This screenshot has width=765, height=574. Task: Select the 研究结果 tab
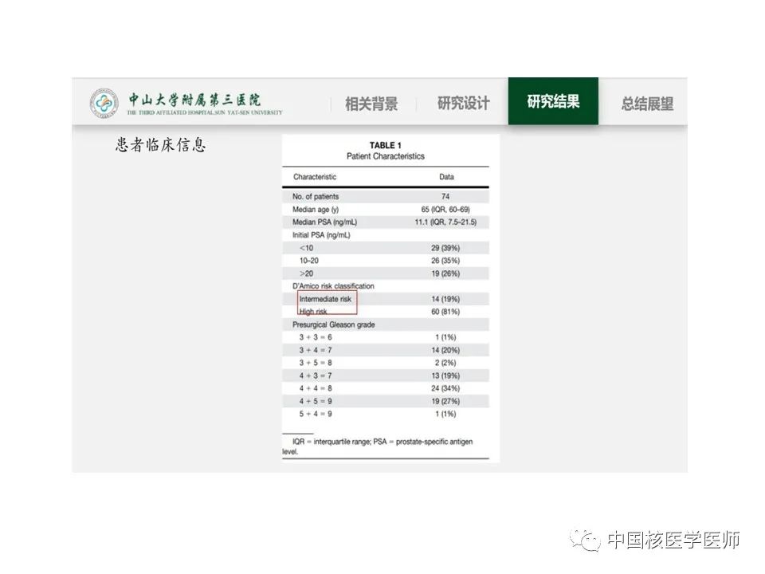tap(553, 101)
